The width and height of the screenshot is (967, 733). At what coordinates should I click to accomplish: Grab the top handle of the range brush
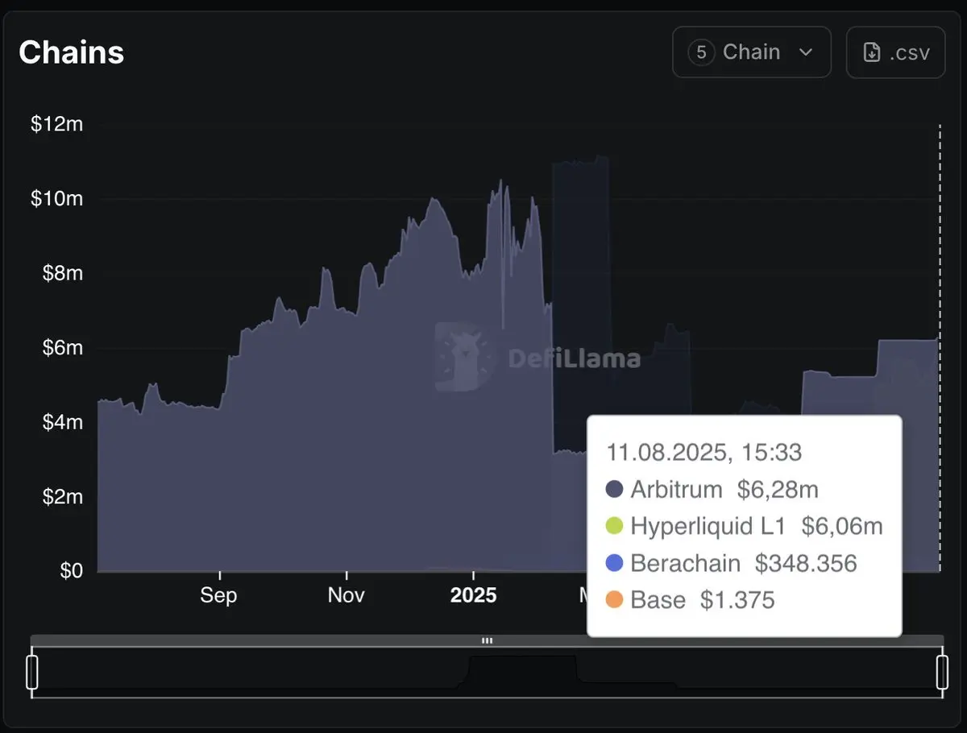(x=487, y=641)
